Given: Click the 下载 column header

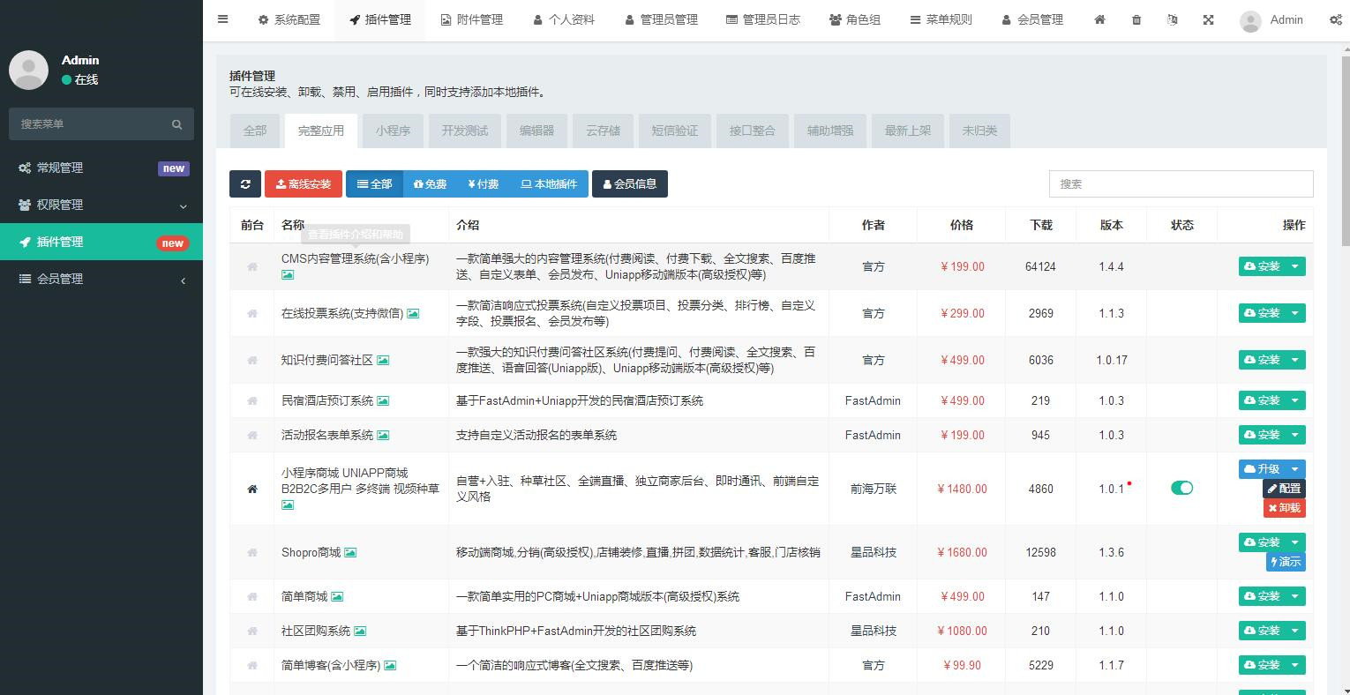Looking at the screenshot, I should [1041, 225].
